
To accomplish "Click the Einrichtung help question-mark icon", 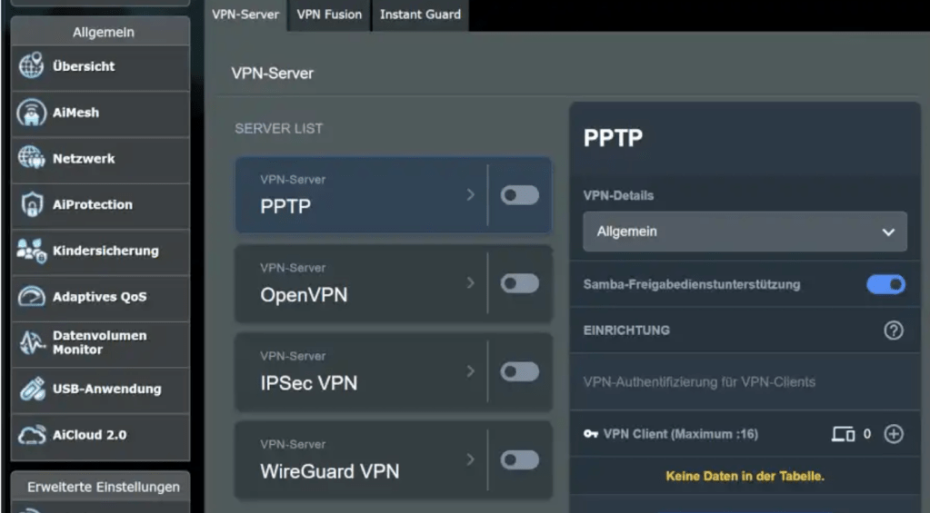I will tap(894, 330).
